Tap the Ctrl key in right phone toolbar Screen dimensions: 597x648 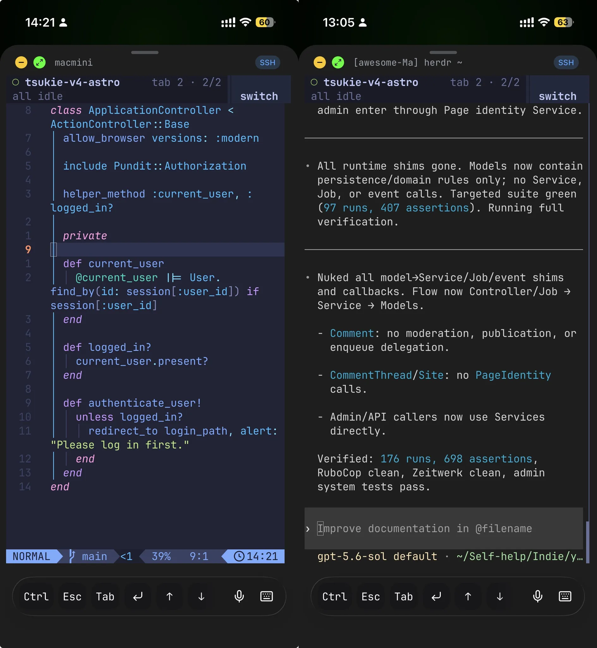(x=335, y=597)
